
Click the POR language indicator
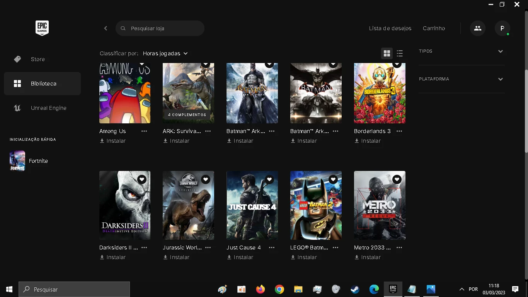pos(473,289)
